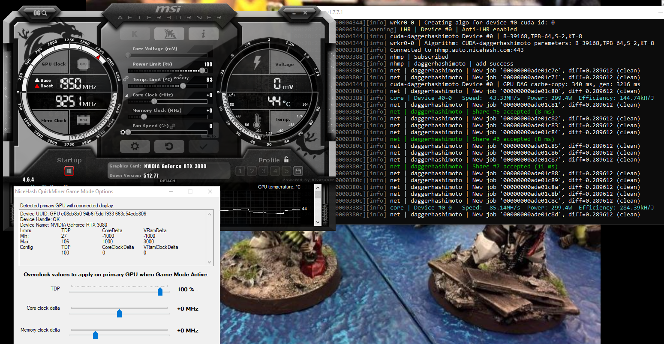Close NiceHash QuickMiner Game Mode Options

click(x=210, y=191)
